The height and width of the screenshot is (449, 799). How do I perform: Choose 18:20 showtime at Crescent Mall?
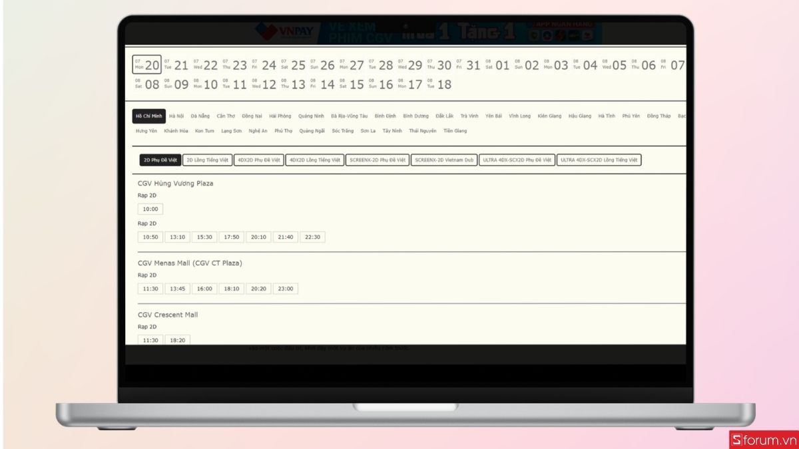coord(177,340)
